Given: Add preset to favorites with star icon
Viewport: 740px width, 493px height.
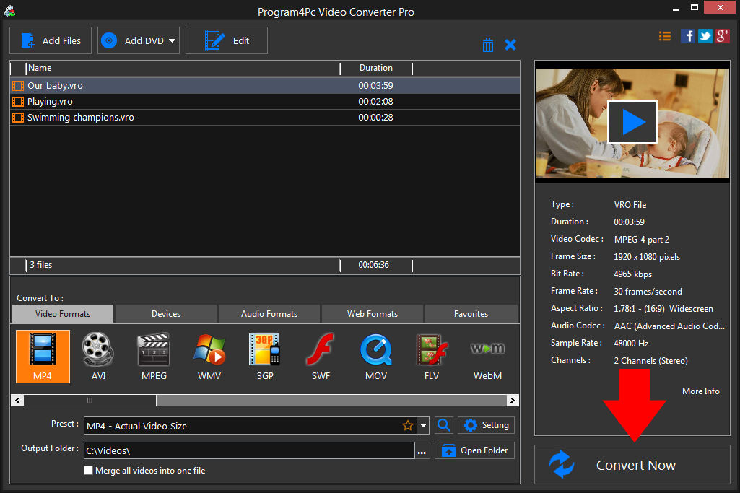Looking at the screenshot, I should click(x=408, y=426).
